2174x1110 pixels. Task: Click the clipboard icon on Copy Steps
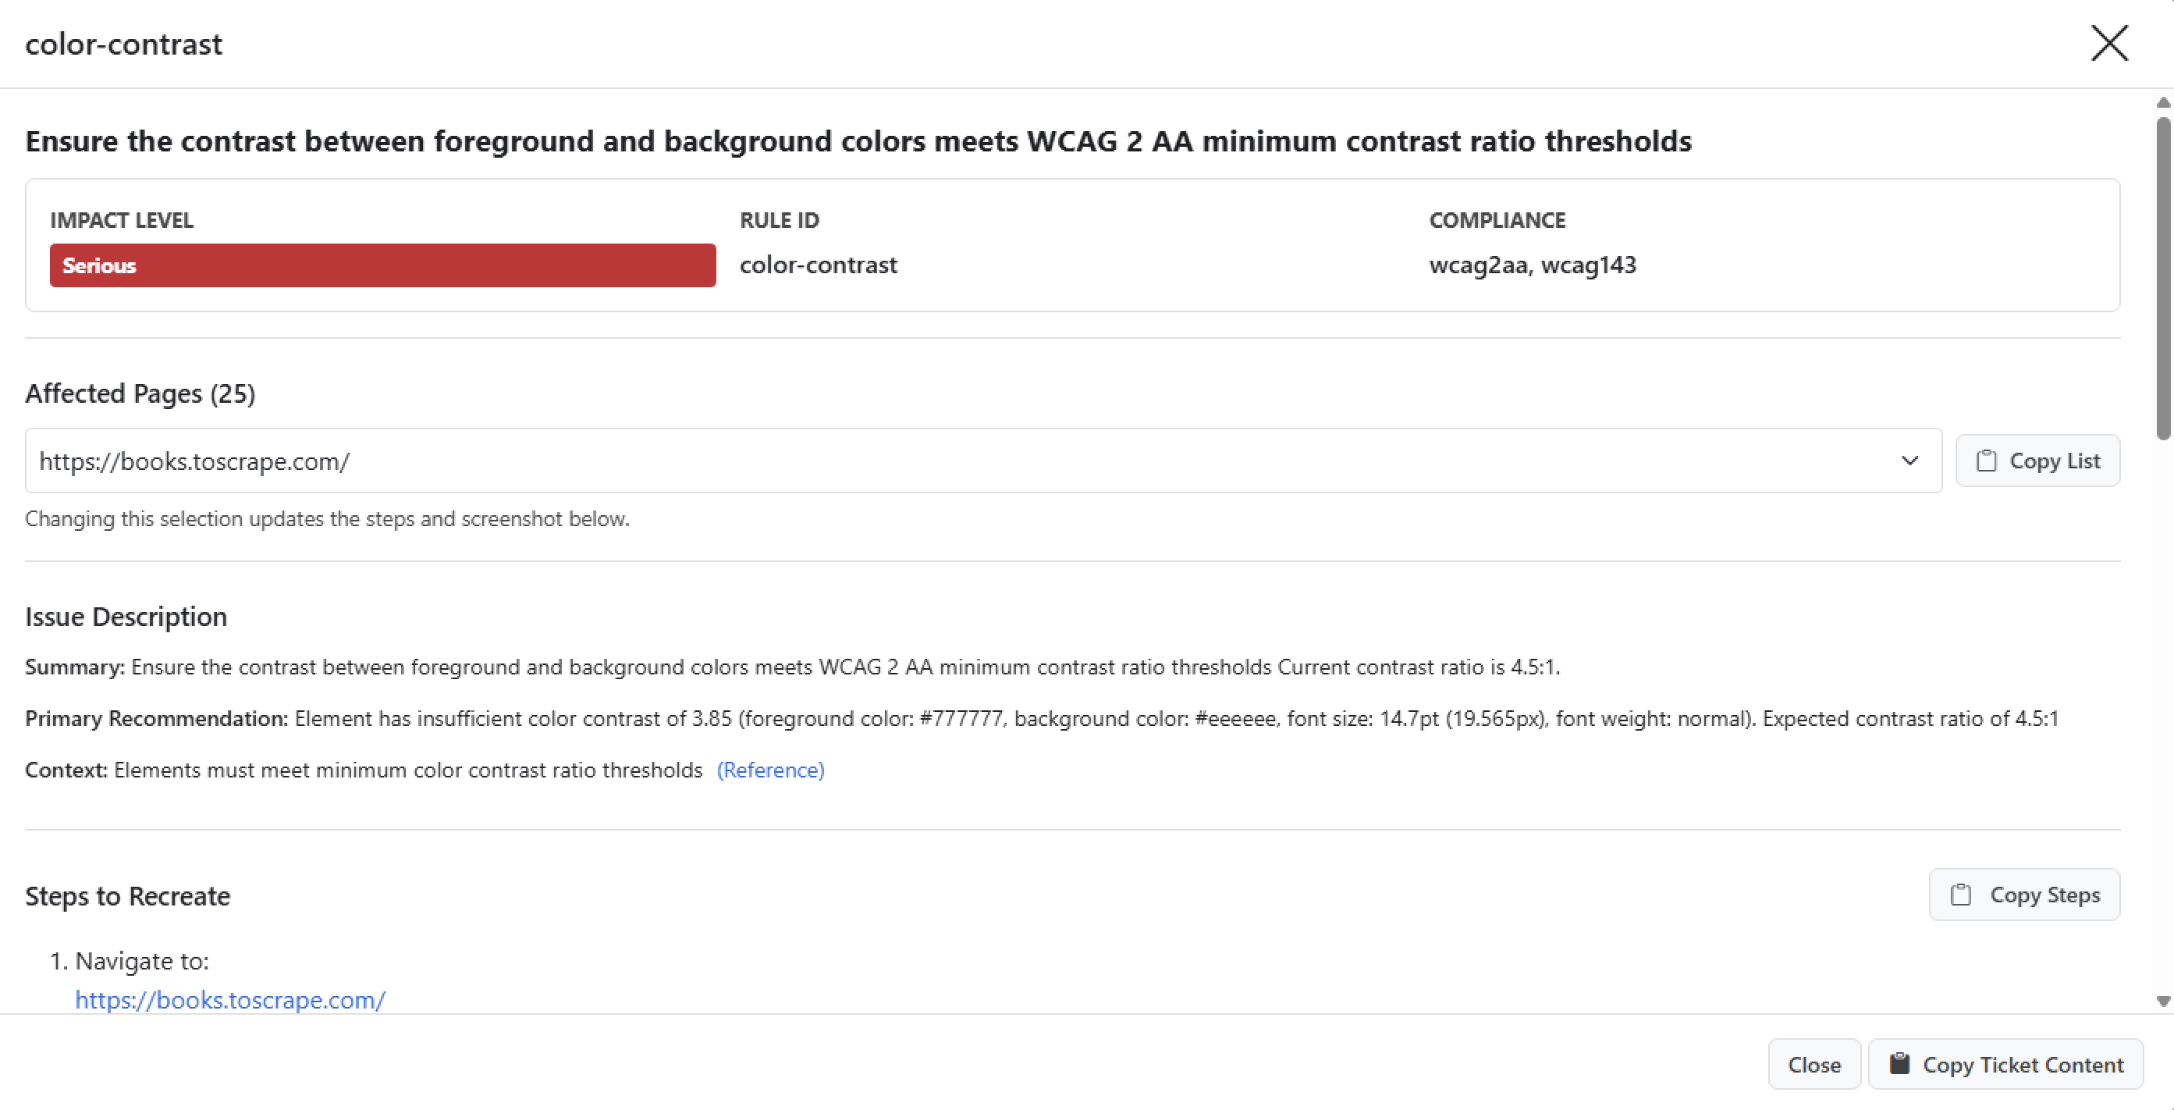point(1960,895)
